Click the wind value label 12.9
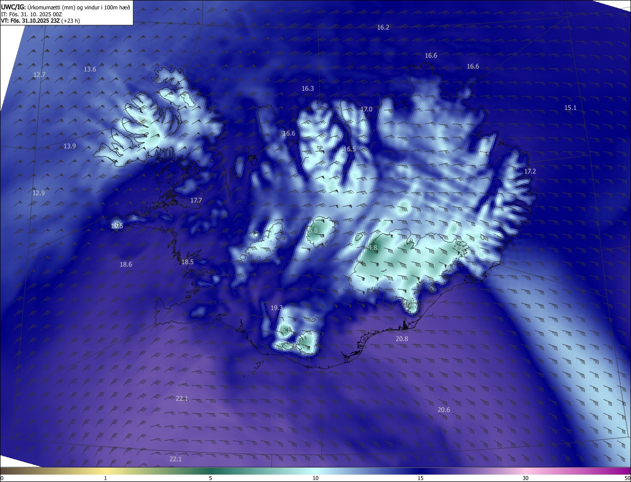 (38, 193)
